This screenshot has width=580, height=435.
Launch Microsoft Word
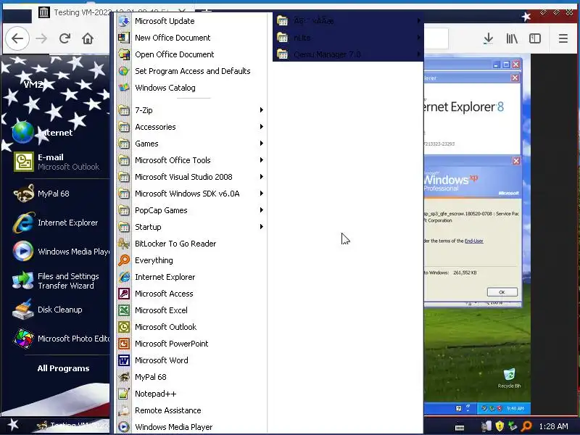coord(191,360)
